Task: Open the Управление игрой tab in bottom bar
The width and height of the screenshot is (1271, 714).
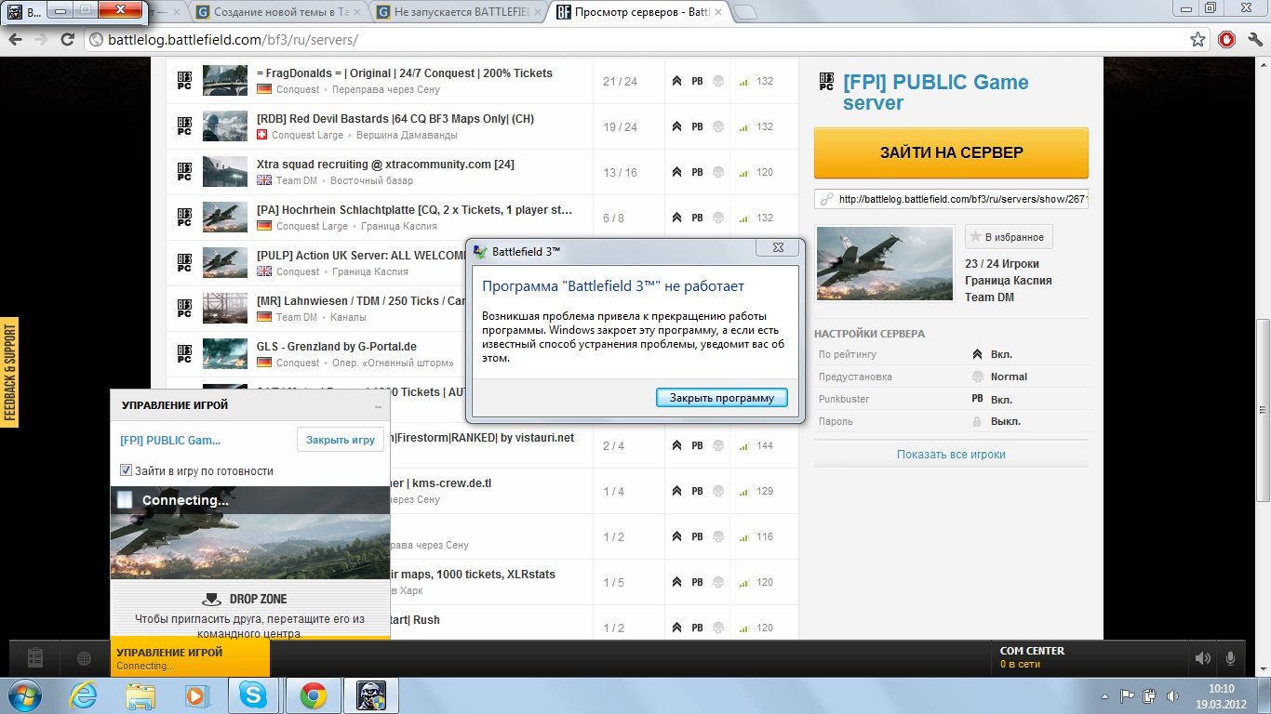Action: point(191,658)
